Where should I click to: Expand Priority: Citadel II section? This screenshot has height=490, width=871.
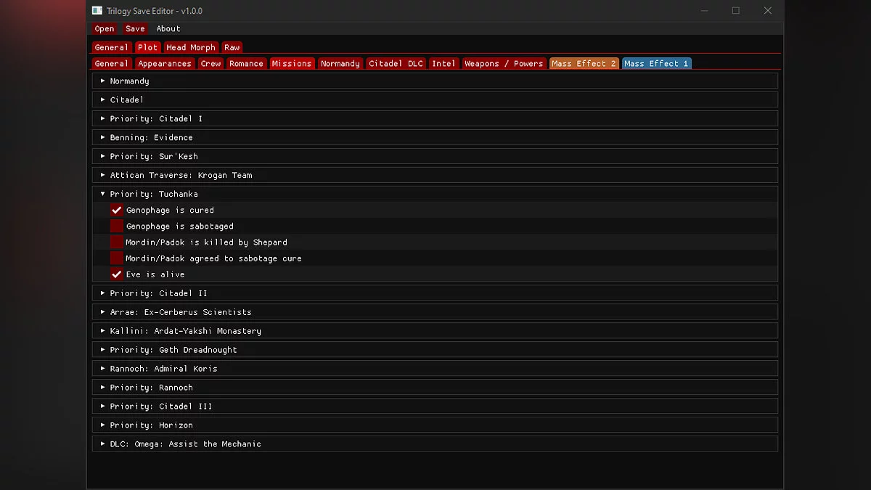[435, 293]
